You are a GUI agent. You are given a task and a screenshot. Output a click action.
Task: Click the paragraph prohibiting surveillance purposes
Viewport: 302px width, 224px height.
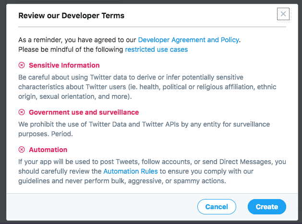[144, 129]
